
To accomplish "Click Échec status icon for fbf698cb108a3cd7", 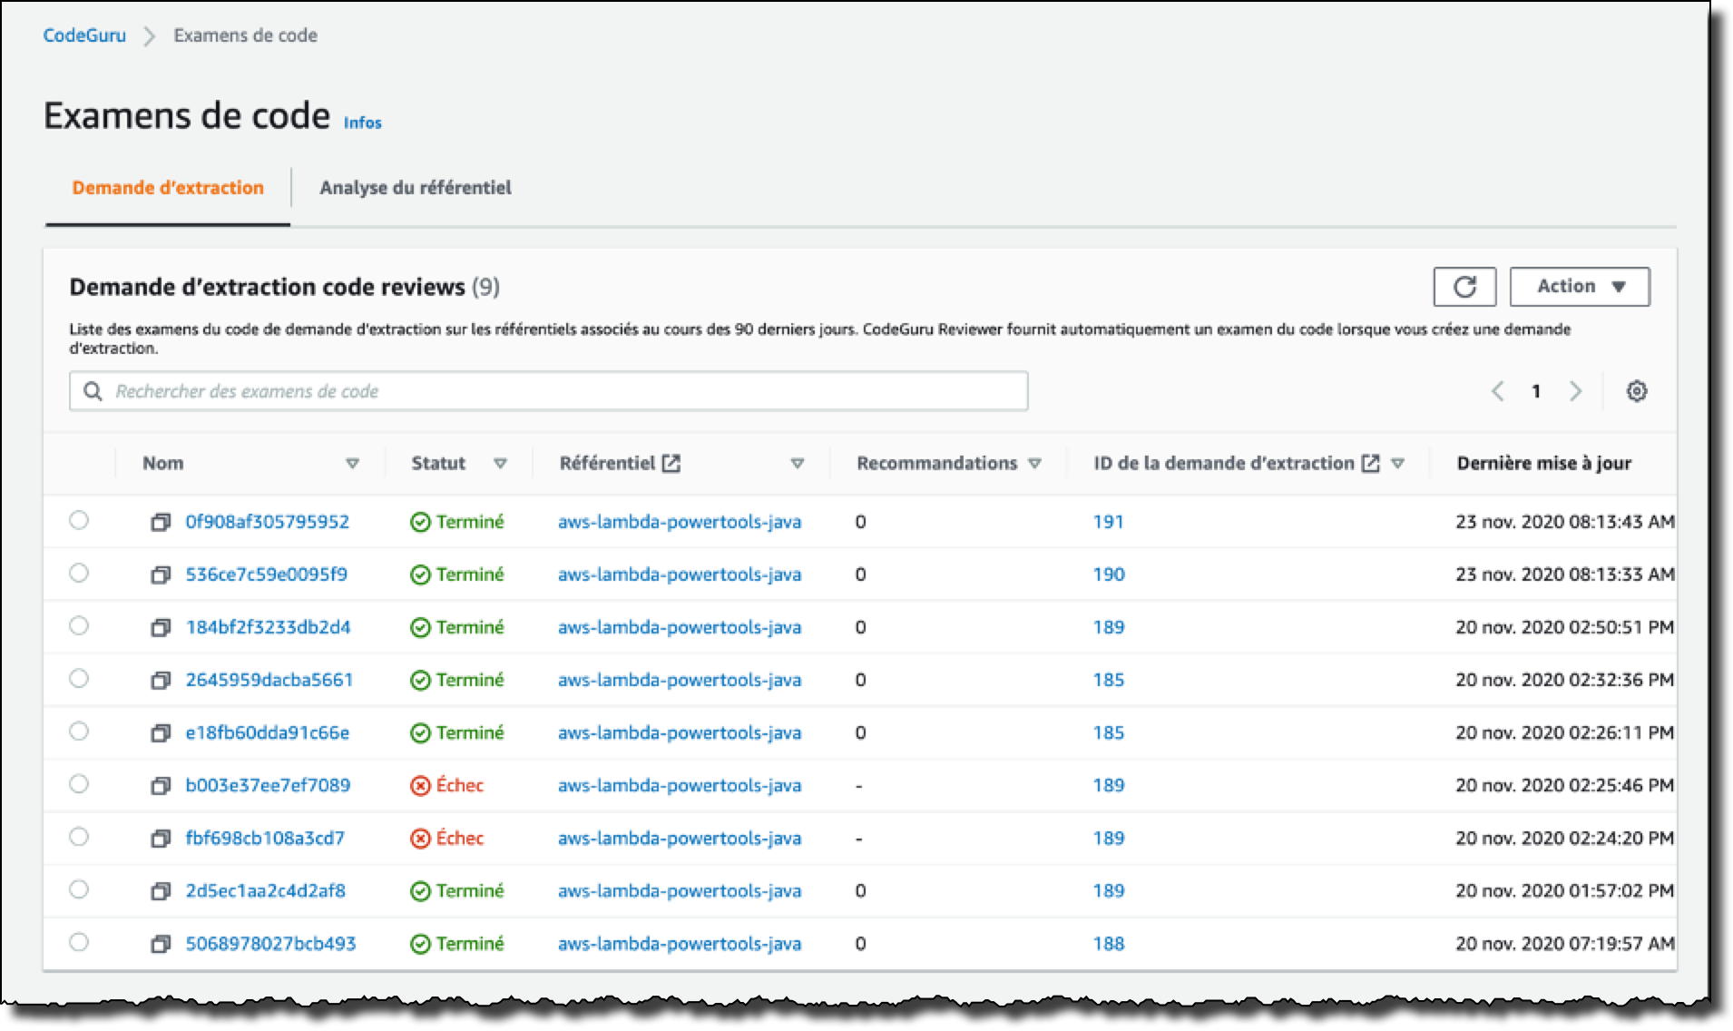I will point(420,838).
